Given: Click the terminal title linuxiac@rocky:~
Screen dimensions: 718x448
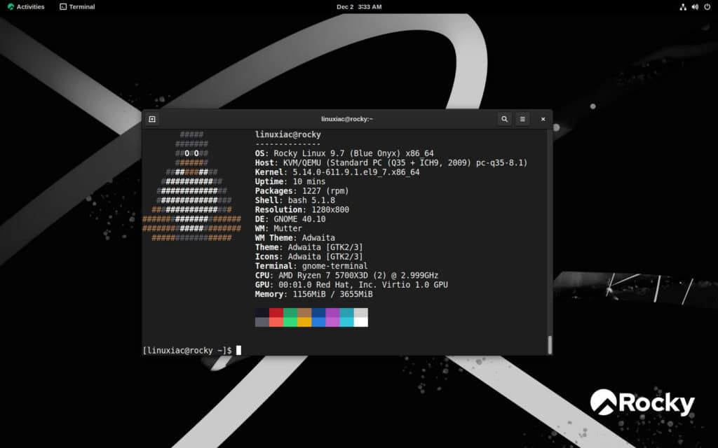Looking at the screenshot, I should point(347,119).
